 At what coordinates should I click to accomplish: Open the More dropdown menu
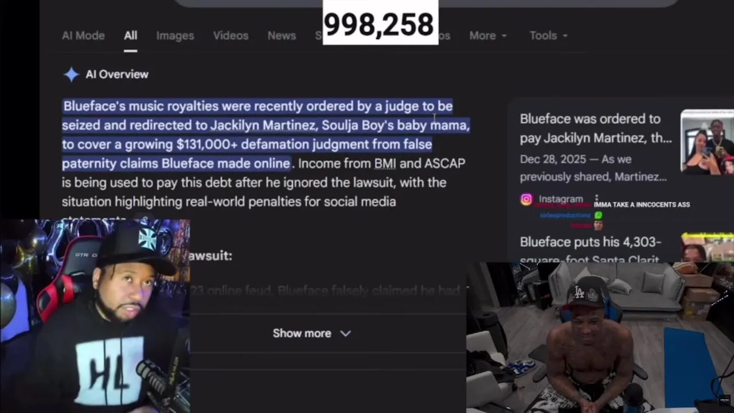point(488,36)
